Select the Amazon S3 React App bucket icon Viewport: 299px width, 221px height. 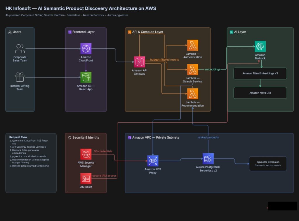coord(86,77)
